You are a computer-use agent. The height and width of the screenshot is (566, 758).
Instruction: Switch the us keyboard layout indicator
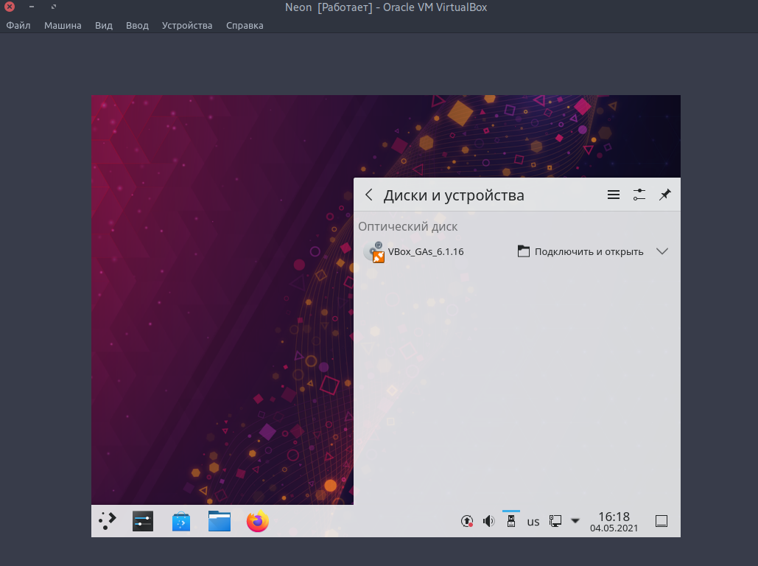click(533, 521)
